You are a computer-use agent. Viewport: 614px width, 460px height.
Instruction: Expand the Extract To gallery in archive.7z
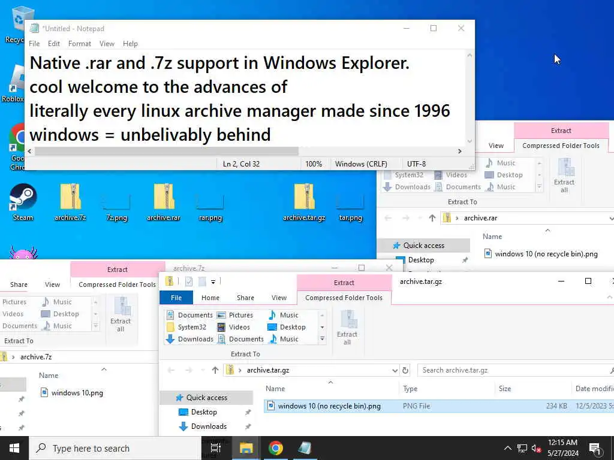tap(95, 326)
